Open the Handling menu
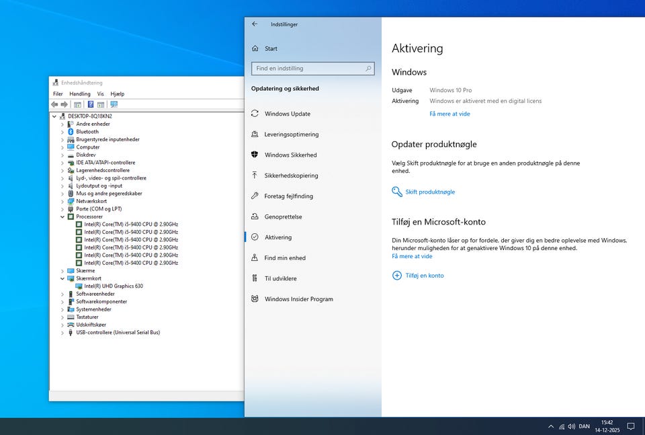The image size is (645, 435). [79, 94]
